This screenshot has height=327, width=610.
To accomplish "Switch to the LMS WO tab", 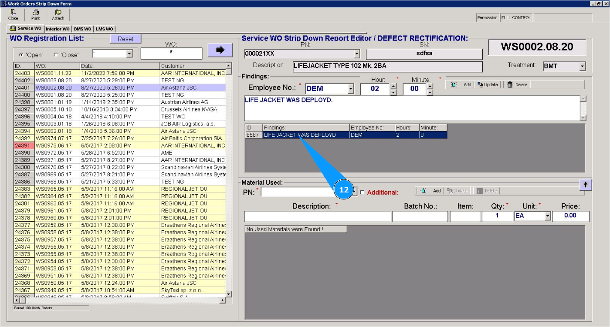I will point(104,29).
